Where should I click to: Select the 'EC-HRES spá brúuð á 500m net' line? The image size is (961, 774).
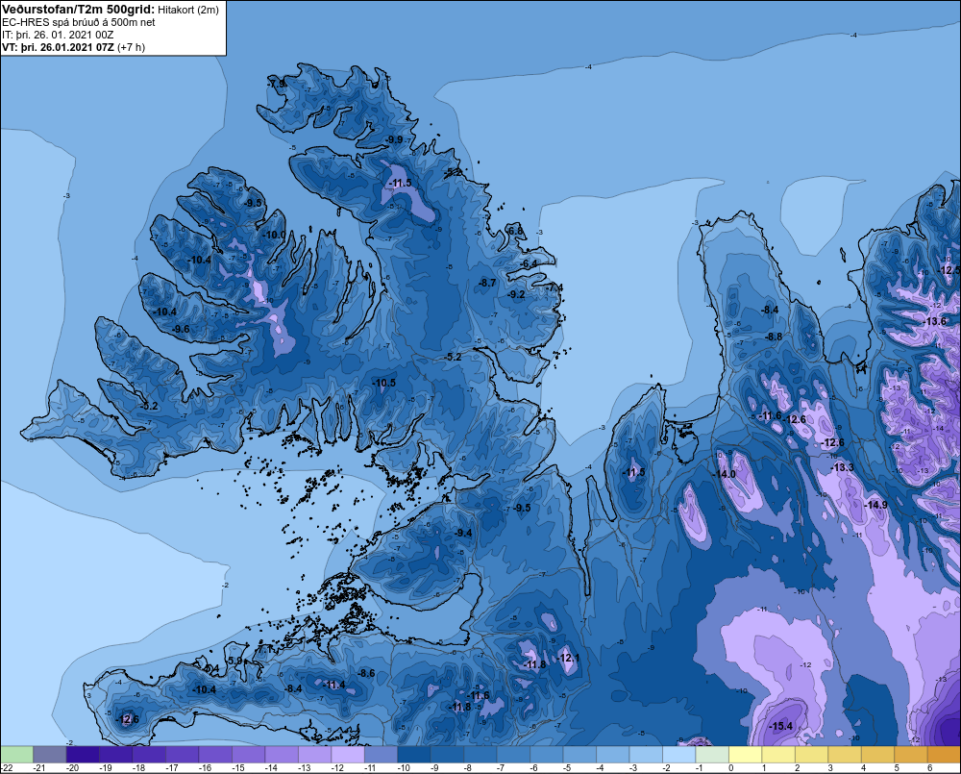[79, 22]
